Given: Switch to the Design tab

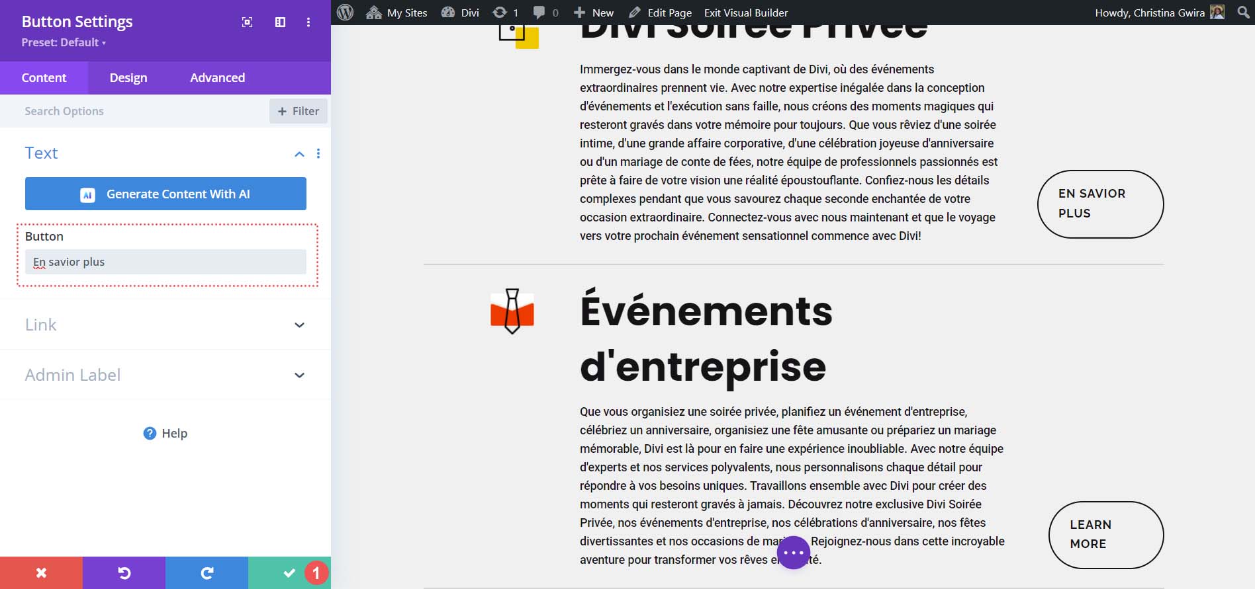Looking at the screenshot, I should (x=128, y=78).
